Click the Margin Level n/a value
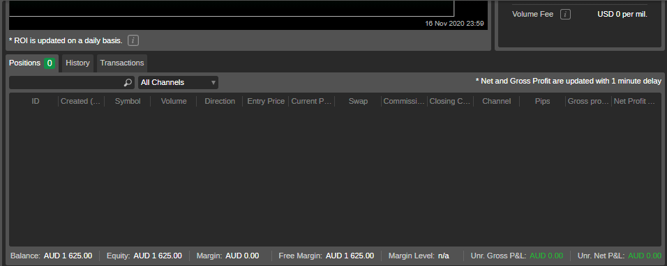This screenshot has width=667, height=266. pos(444,256)
